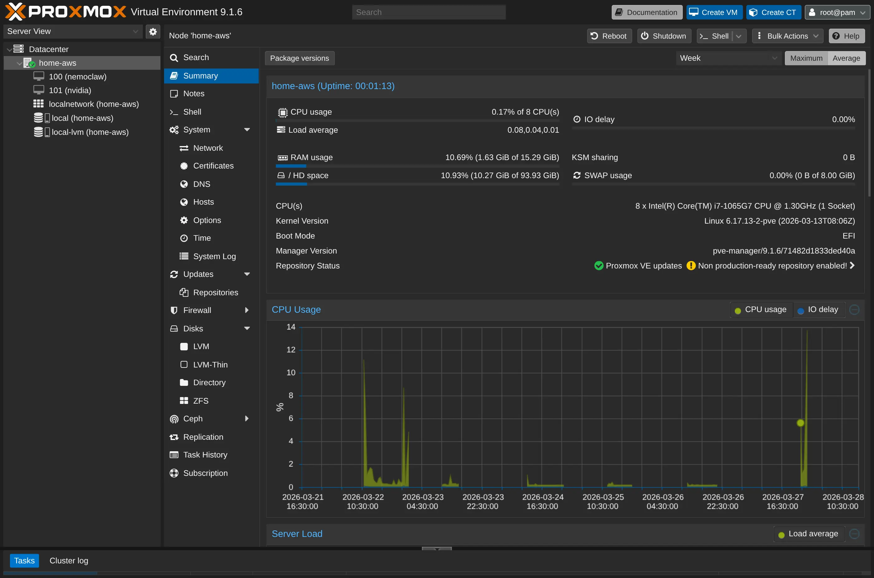The image size is (874, 578).
Task: Open the Bulk Actions menu
Action: pyautogui.click(x=787, y=36)
